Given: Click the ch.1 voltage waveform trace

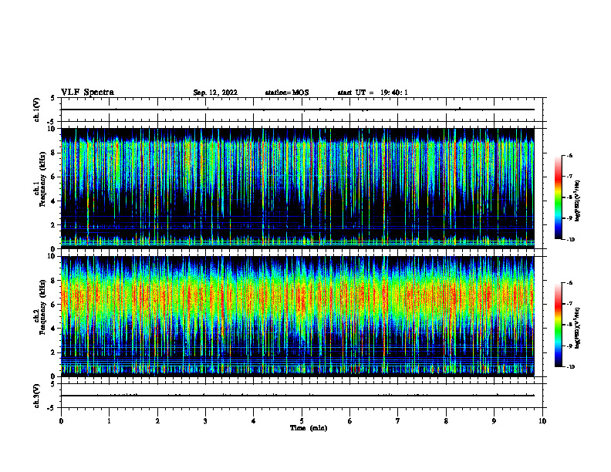Looking at the screenshot, I should click(297, 110).
